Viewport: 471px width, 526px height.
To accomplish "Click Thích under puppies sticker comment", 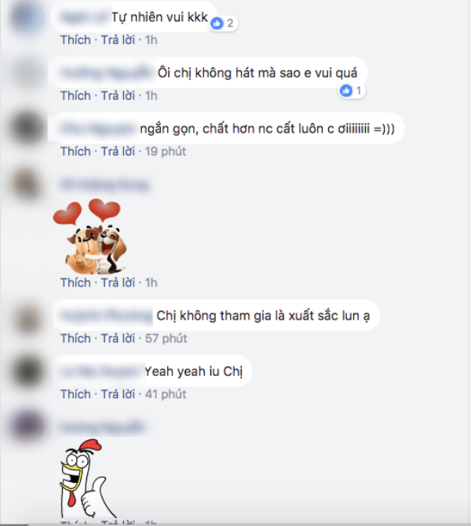I will [75, 283].
